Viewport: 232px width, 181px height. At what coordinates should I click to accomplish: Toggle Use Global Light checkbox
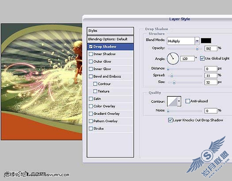tap(202, 58)
